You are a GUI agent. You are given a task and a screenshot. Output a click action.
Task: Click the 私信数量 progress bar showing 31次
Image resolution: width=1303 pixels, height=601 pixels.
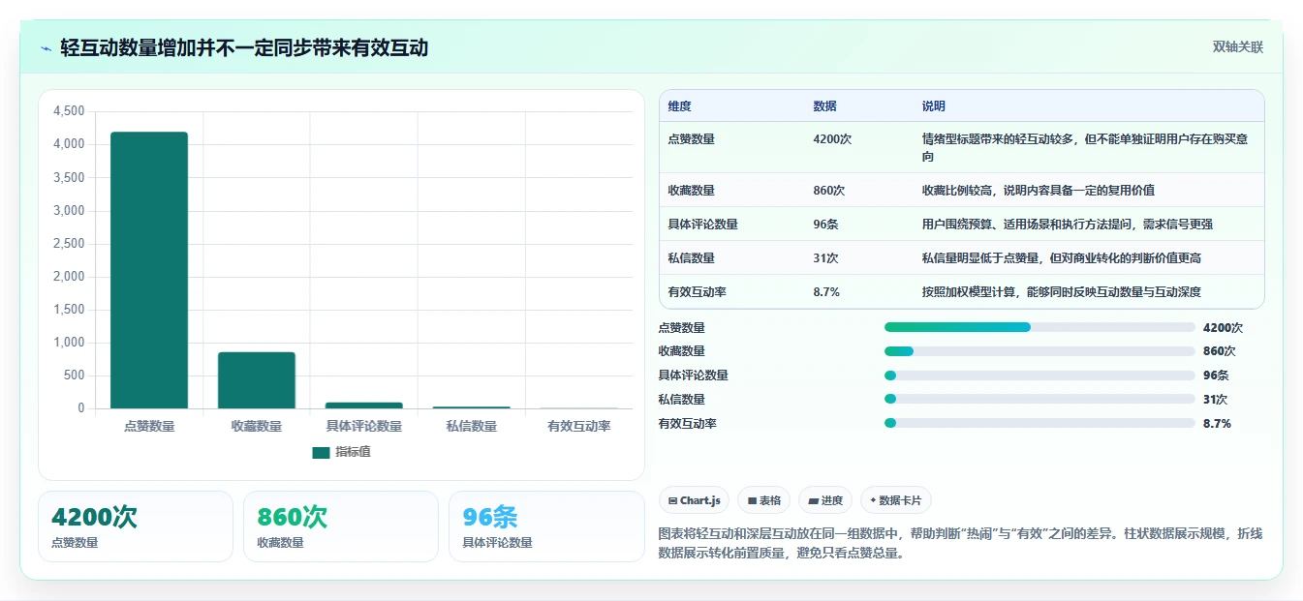click(1039, 400)
